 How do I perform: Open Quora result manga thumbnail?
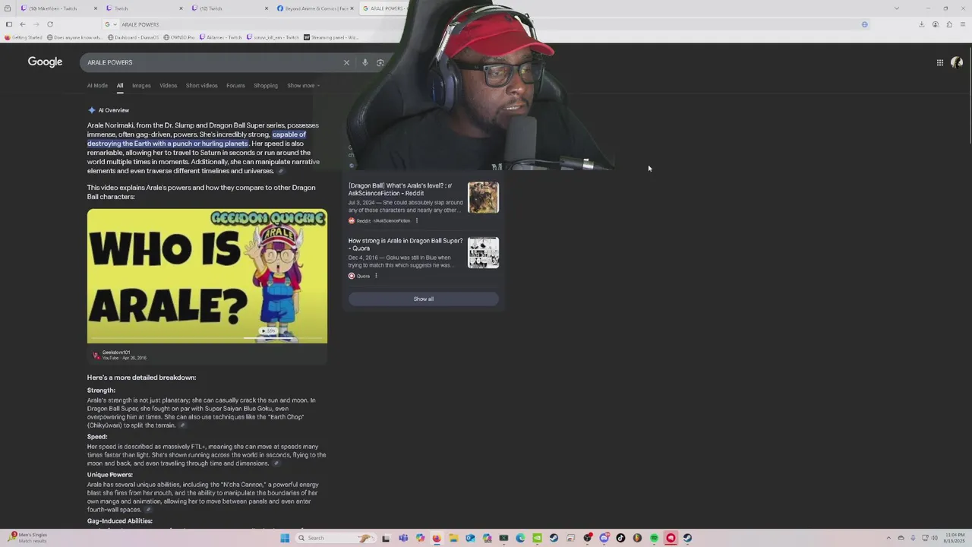click(x=483, y=253)
